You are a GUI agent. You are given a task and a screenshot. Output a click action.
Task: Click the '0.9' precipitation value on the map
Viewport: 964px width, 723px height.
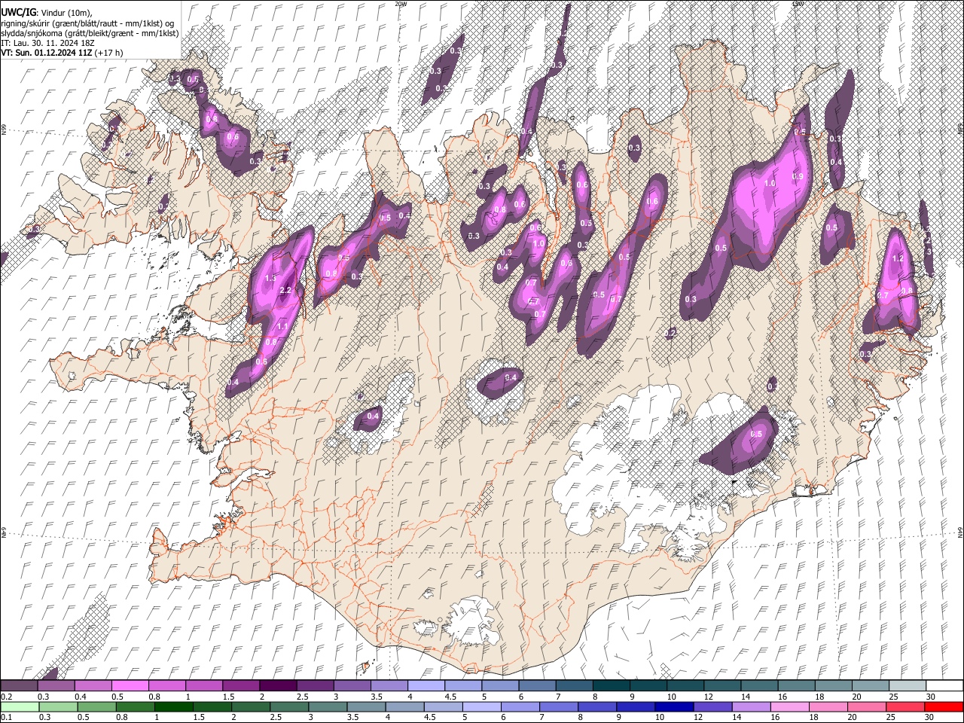click(798, 176)
